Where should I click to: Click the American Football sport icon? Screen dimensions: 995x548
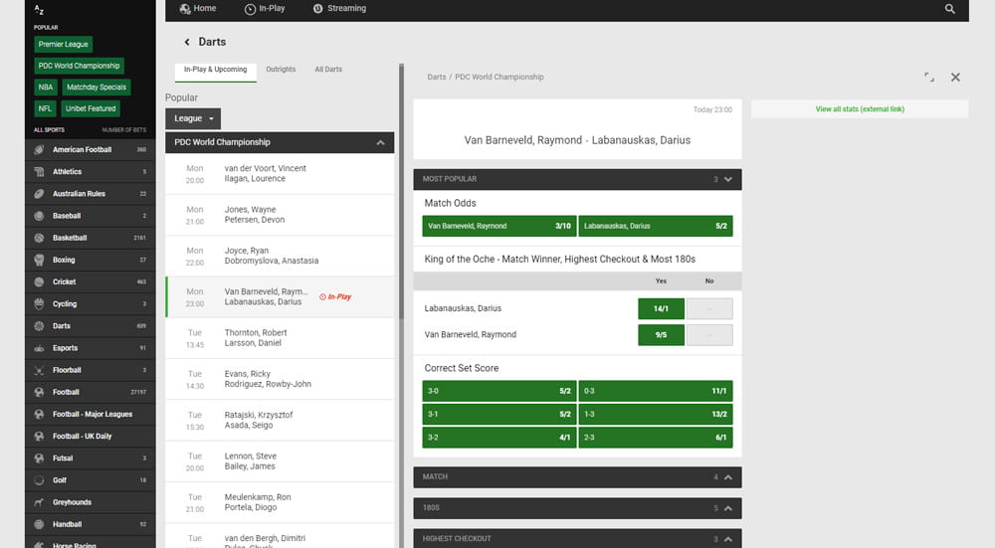coord(40,150)
